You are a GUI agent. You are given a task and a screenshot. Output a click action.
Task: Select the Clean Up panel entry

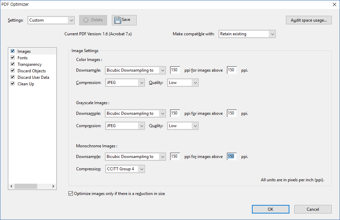[x=26, y=84]
